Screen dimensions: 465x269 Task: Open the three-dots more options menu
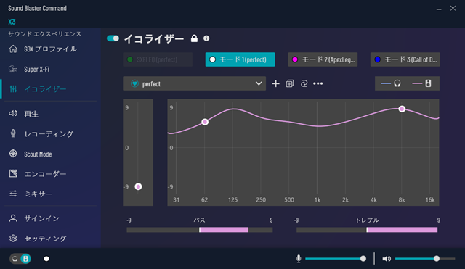click(x=318, y=84)
